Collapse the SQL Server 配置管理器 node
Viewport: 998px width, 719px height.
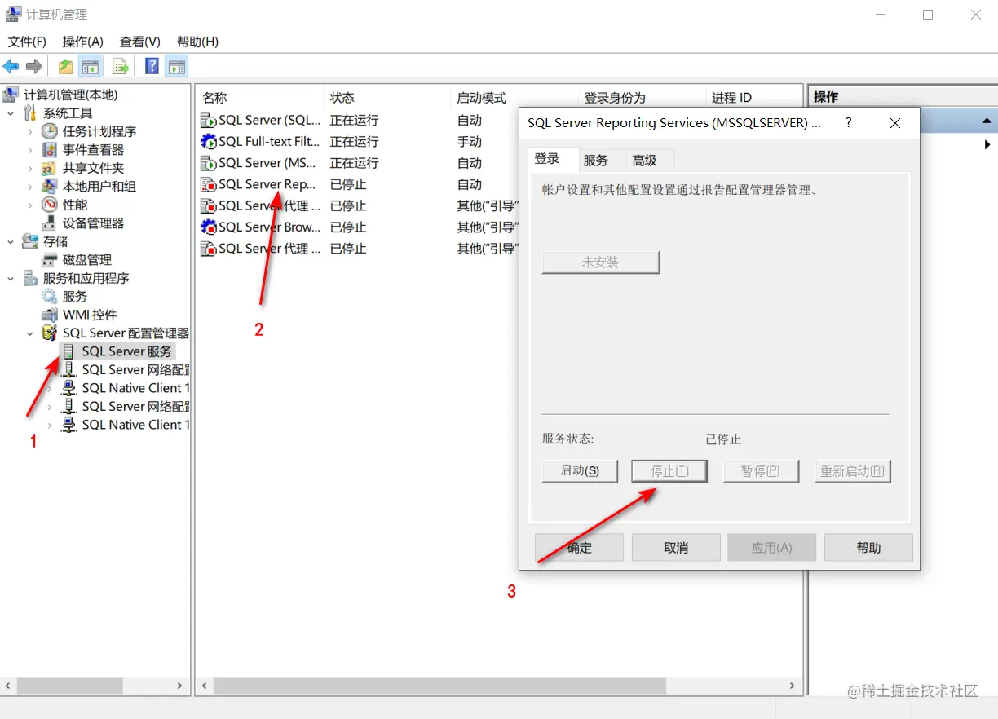(30, 333)
